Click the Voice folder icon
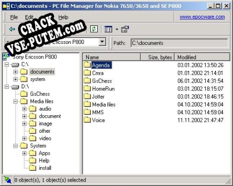 (x=87, y=120)
